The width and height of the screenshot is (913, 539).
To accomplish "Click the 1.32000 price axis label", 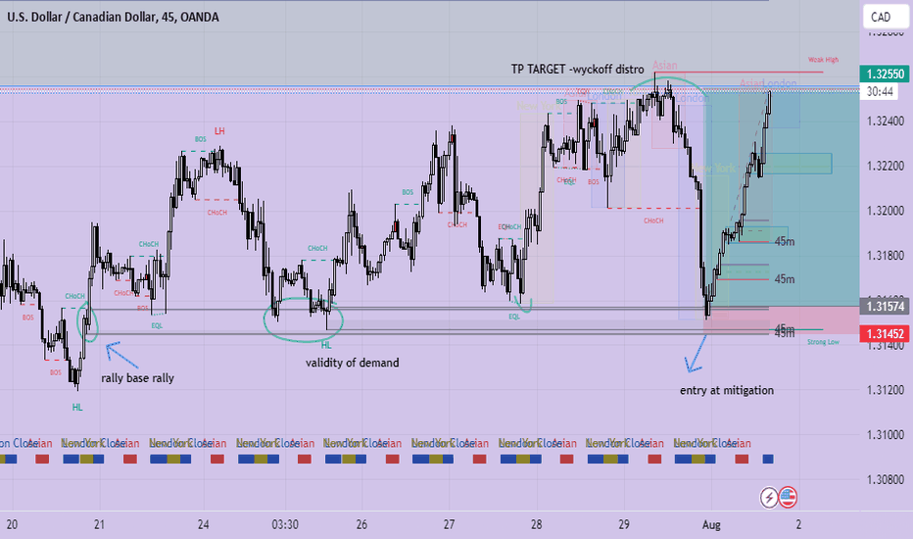I will (885, 211).
